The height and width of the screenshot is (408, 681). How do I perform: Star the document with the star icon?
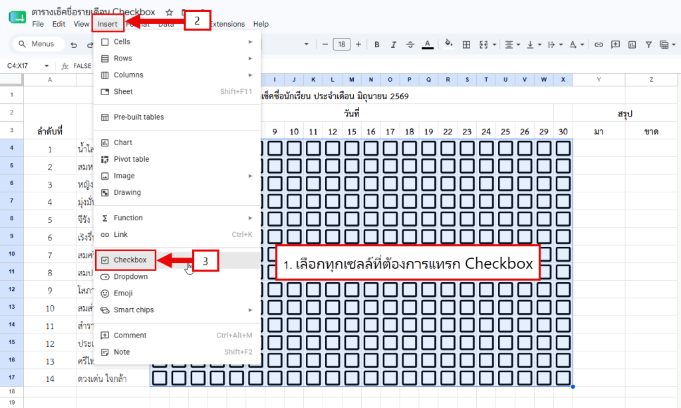point(170,12)
